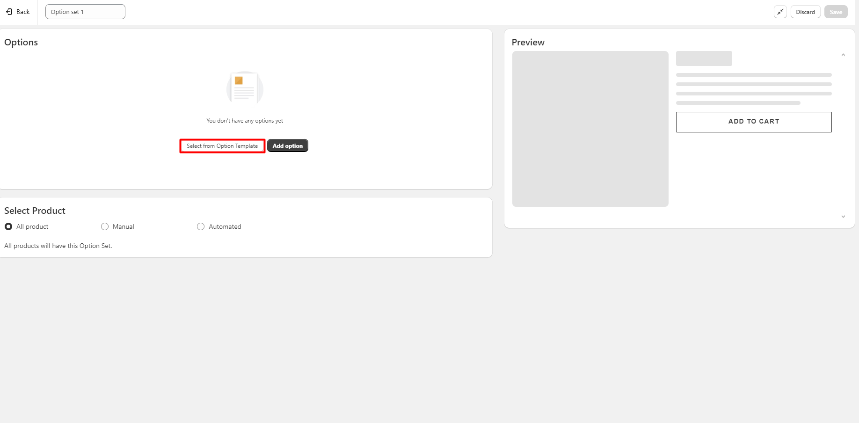Image resolution: width=859 pixels, height=423 pixels.
Task: Click the Preview panel heading
Action: 528,42
